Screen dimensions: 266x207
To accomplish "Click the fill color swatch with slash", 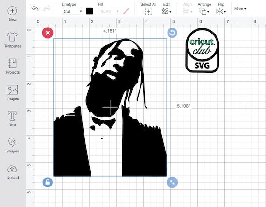I will [x=126, y=11].
